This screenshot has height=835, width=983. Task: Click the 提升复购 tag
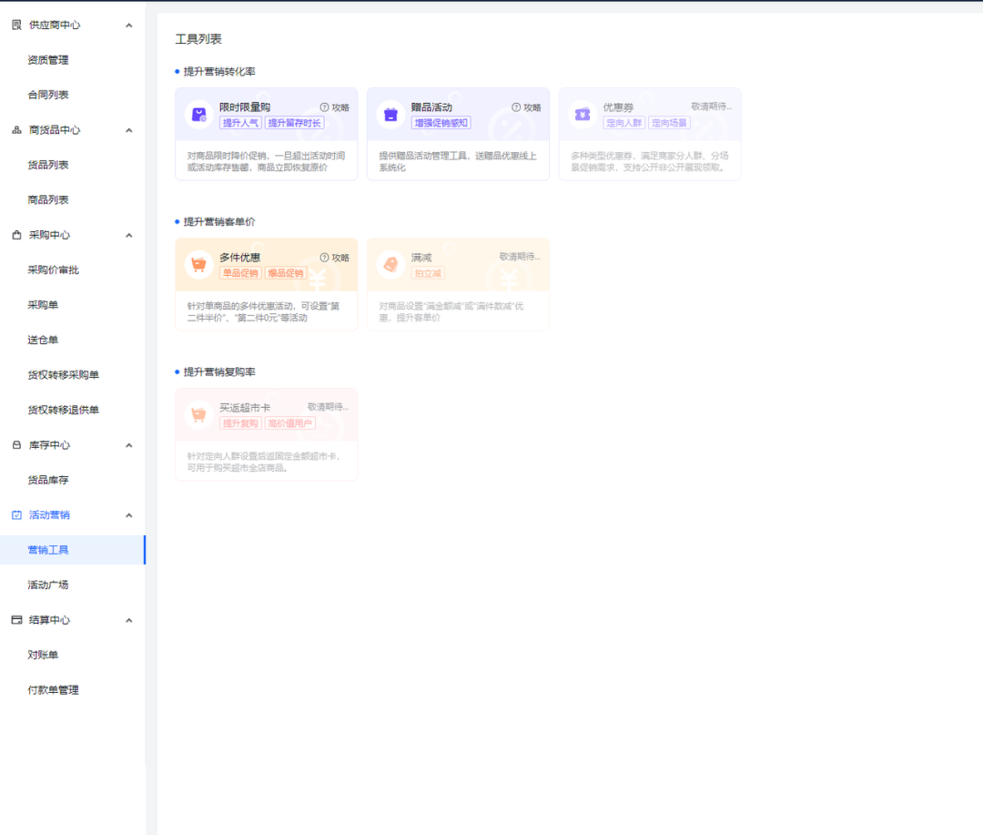pyautogui.click(x=240, y=423)
